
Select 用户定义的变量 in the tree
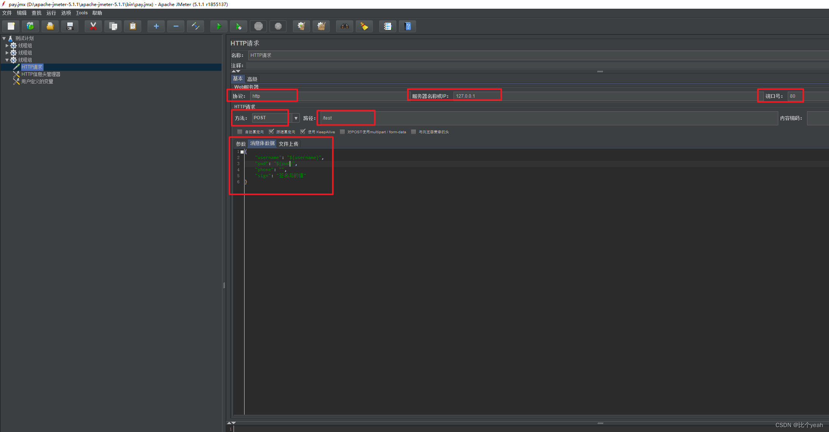(x=37, y=81)
